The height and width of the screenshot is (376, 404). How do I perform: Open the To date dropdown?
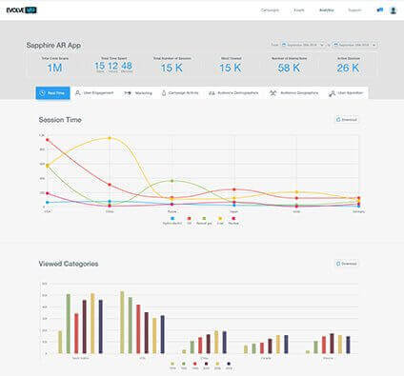point(354,45)
